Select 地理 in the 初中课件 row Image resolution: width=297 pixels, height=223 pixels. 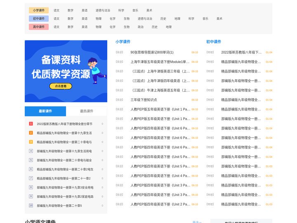[x=177, y=19]
